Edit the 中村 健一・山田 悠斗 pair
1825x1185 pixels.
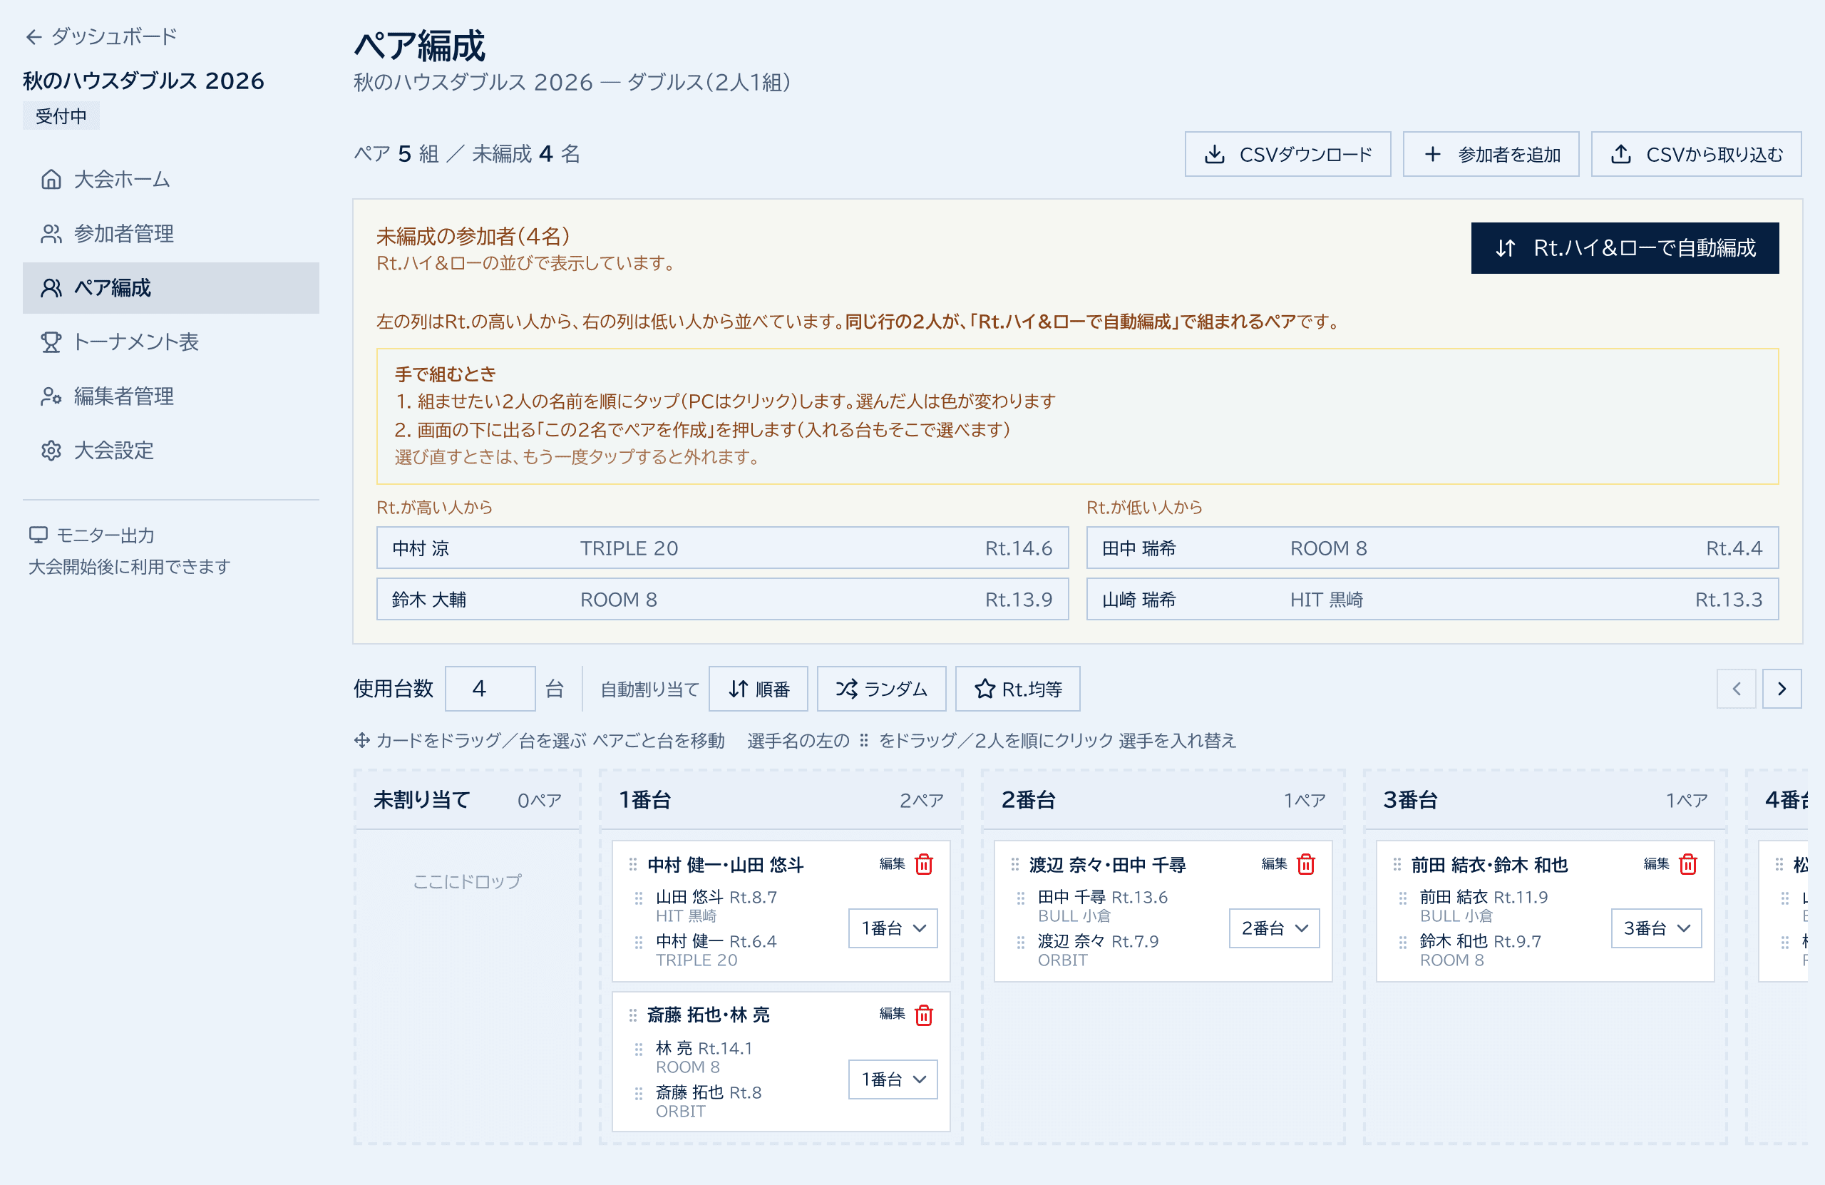click(892, 863)
